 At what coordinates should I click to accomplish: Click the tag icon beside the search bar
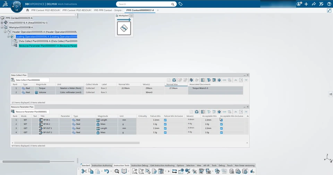tap(180, 4)
